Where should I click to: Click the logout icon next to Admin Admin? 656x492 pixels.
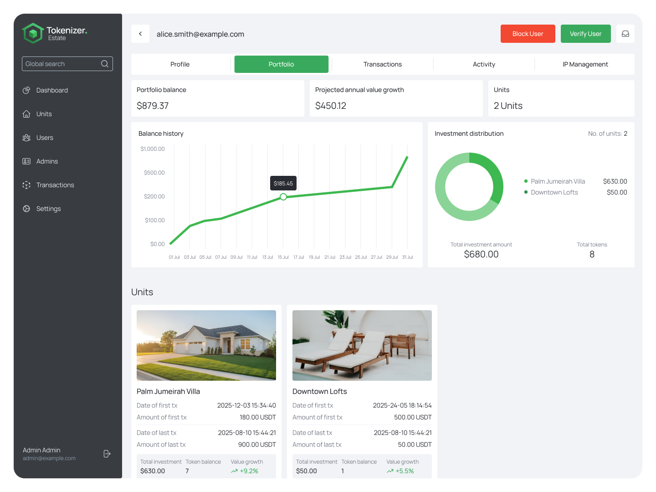pos(107,454)
